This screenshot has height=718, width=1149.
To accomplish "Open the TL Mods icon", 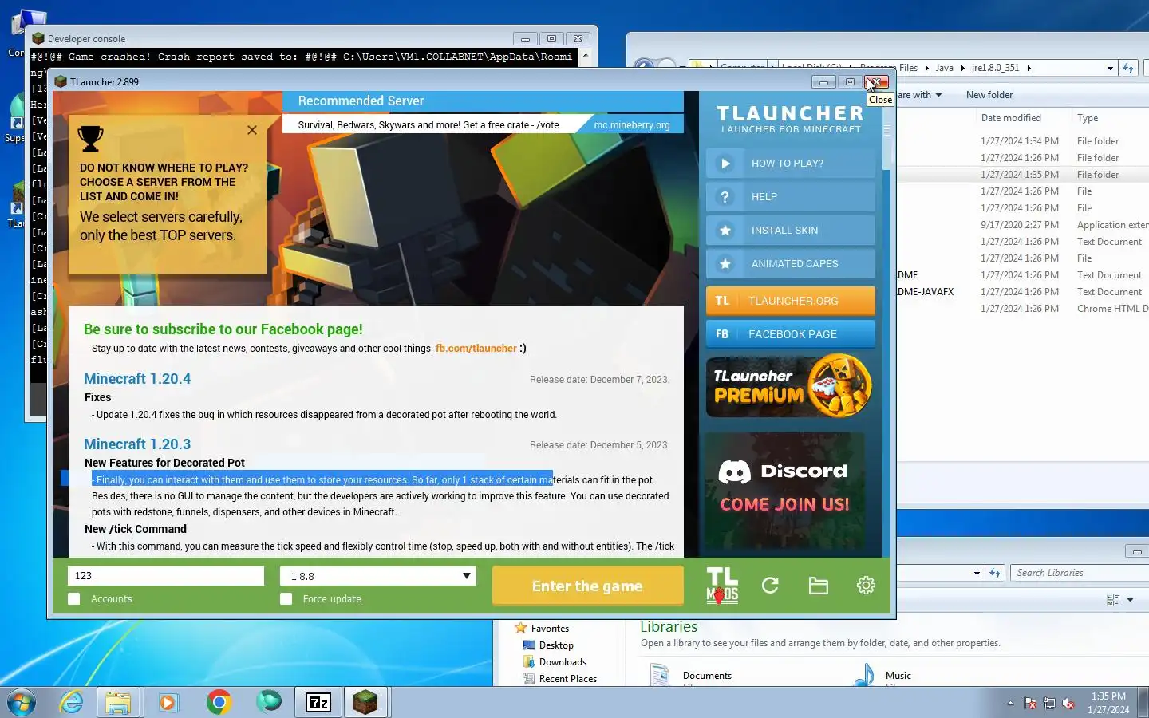I will (x=722, y=586).
